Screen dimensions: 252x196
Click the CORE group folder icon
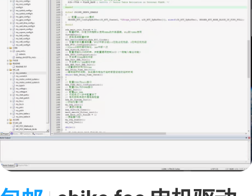tap(11, 48)
